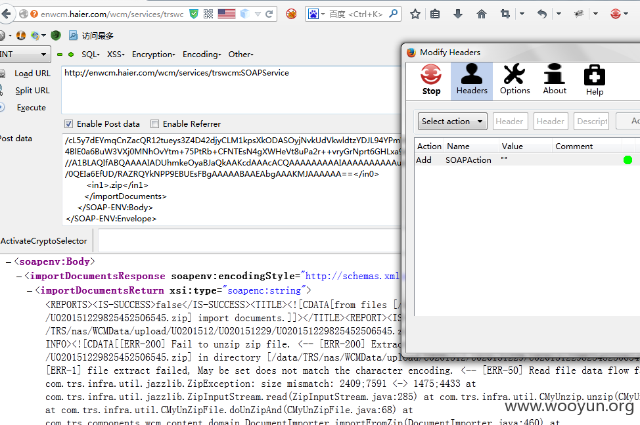Open the Select action dropdown
Screen dimensions: 640x425
click(452, 121)
